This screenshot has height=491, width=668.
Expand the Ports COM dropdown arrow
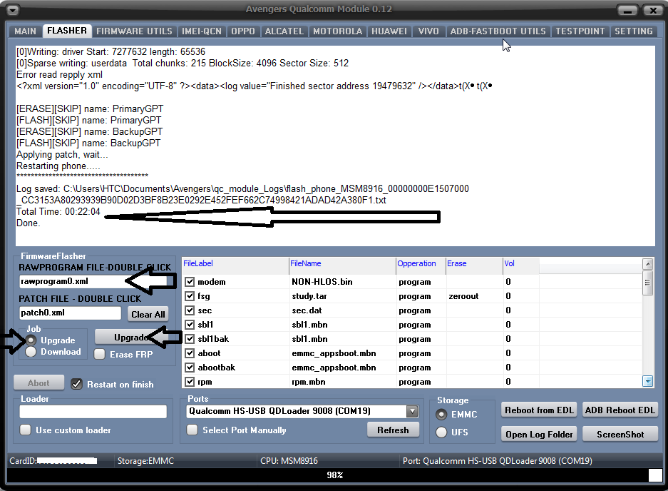click(412, 411)
